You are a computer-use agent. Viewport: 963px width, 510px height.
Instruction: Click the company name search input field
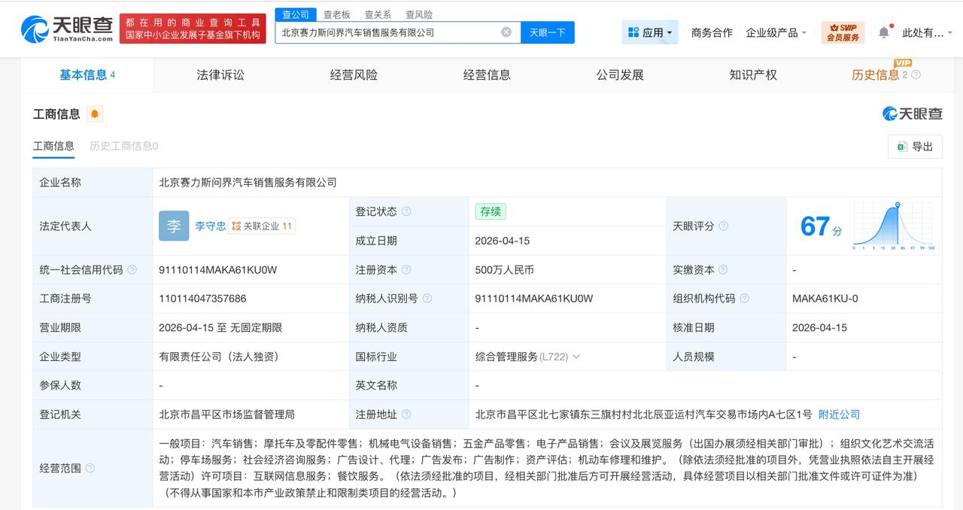(x=391, y=32)
